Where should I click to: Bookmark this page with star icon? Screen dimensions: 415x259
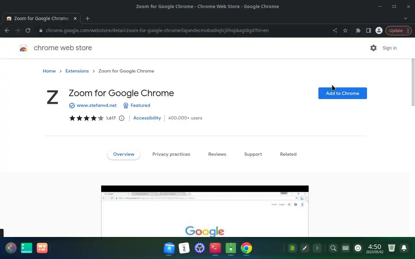[x=345, y=30]
